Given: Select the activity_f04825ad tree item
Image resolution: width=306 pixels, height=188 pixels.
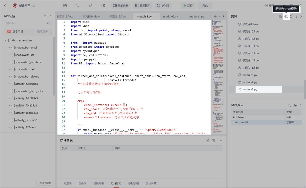Looking at the screenshot, I should pos(26,105).
